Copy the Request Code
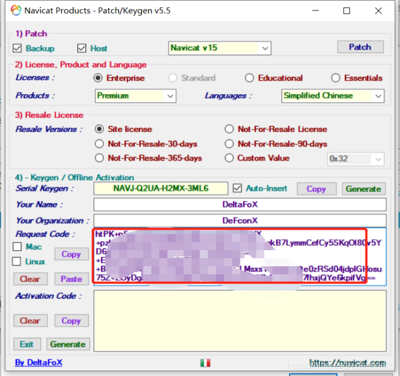400x376 pixels. click(72, 254)
